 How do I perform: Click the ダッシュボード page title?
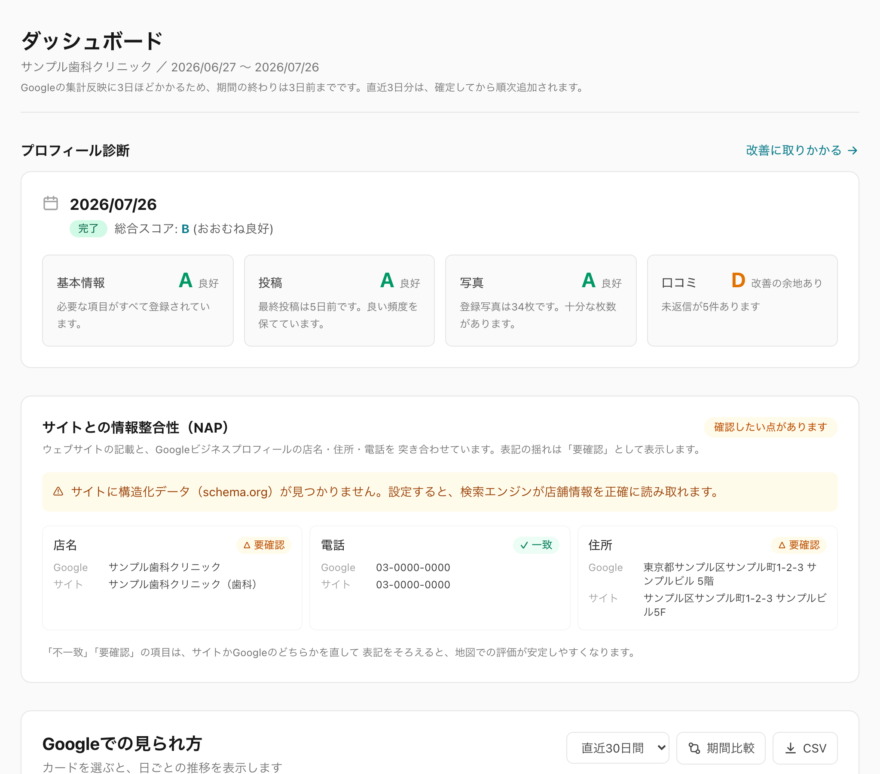tap(92, 41)
